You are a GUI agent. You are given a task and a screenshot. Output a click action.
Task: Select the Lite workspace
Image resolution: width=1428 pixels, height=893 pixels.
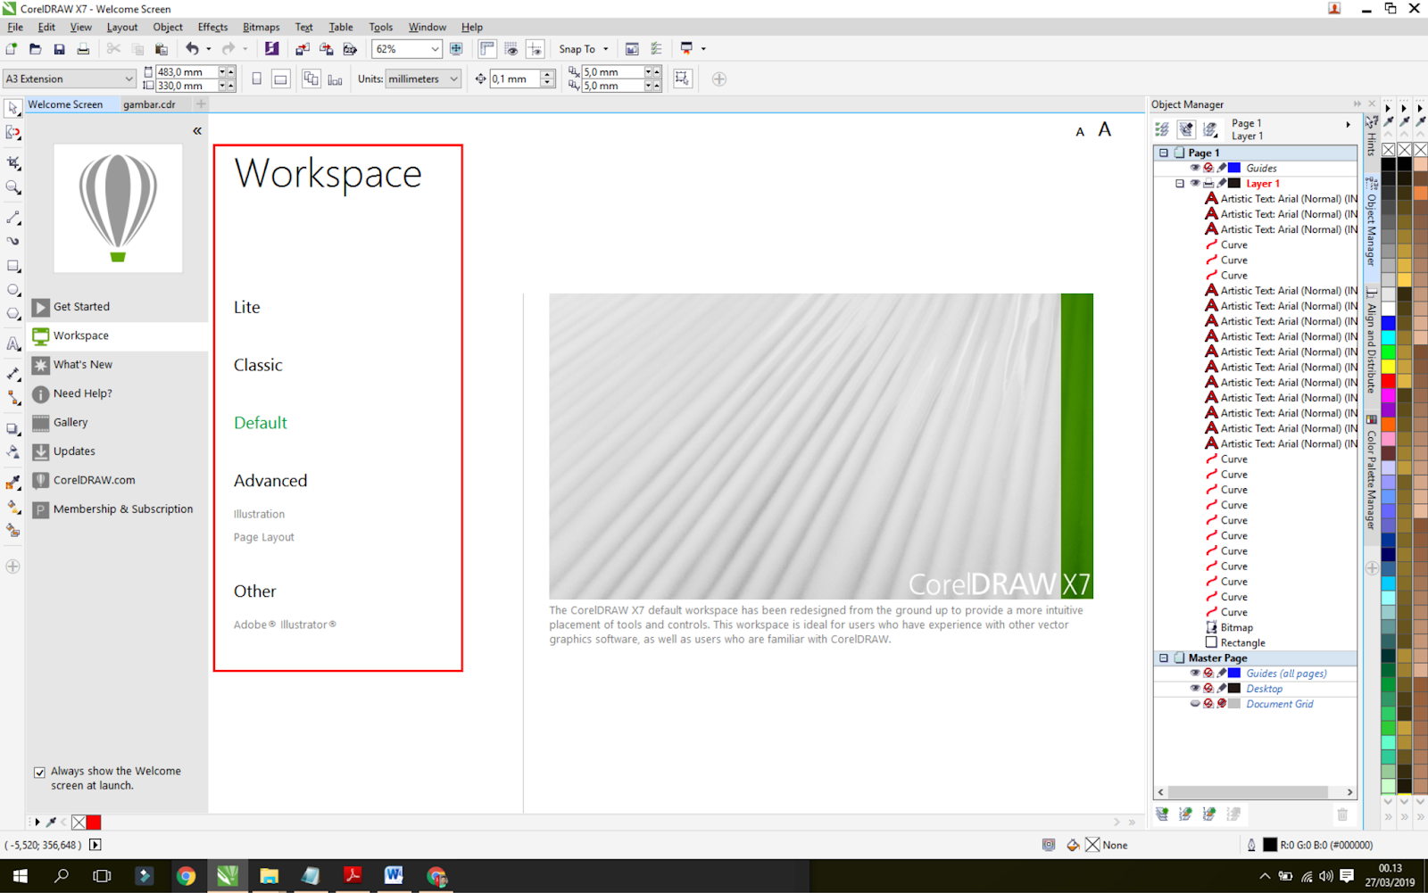tap(247, 307)
